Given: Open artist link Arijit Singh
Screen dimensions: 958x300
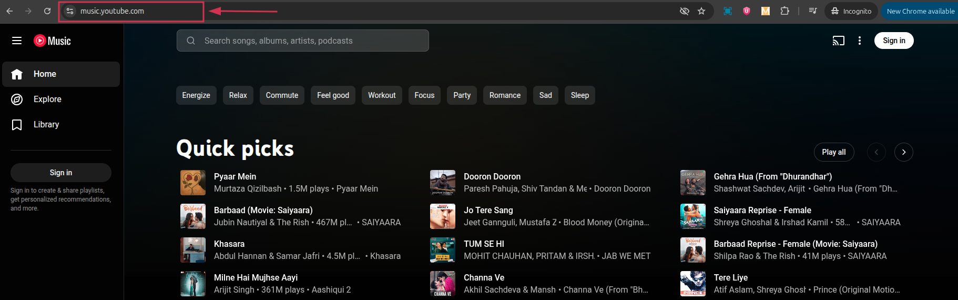Looking at the screenshot, I should (234, 289).
